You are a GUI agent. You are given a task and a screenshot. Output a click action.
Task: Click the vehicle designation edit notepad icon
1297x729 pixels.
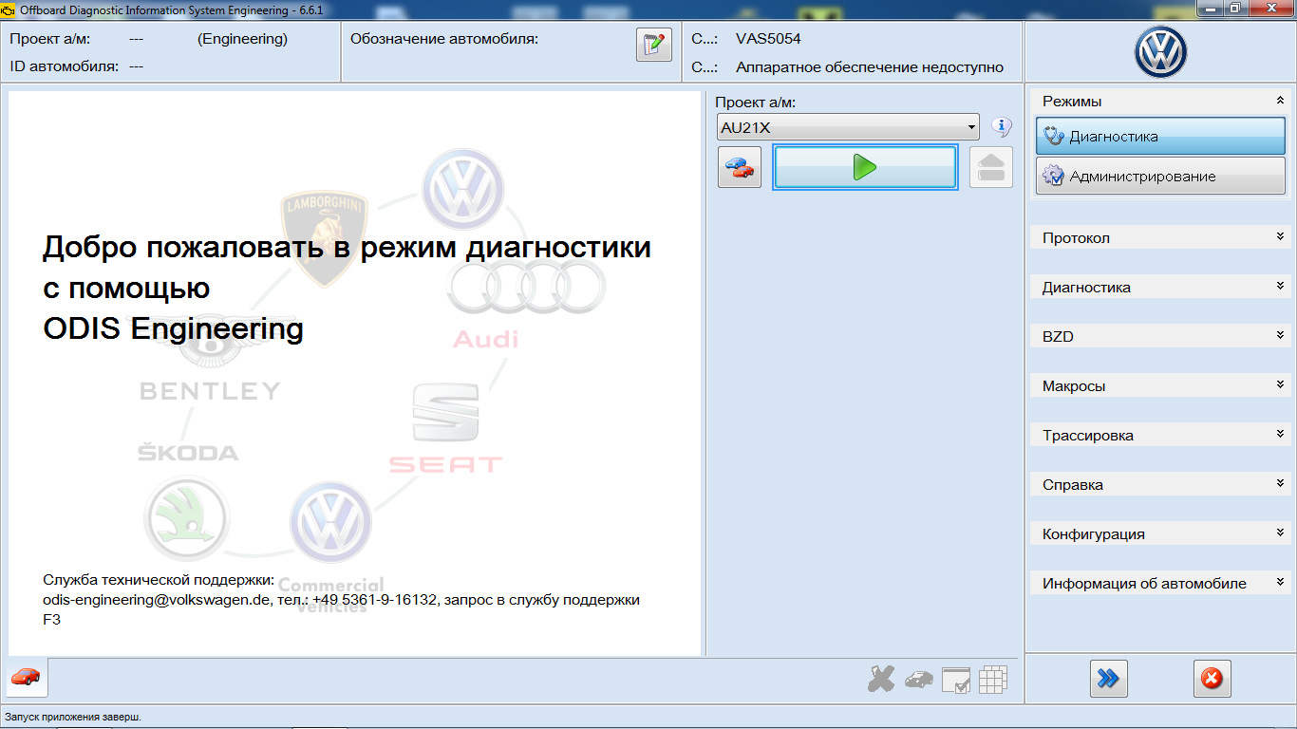653,45
